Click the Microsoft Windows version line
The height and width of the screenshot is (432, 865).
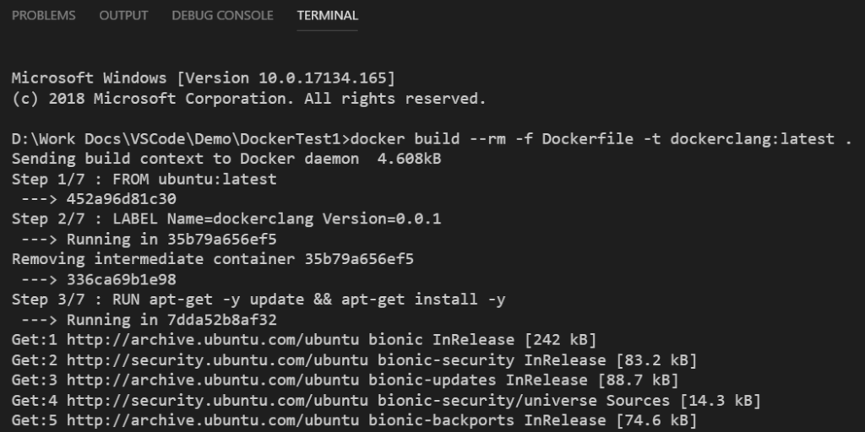203,78
